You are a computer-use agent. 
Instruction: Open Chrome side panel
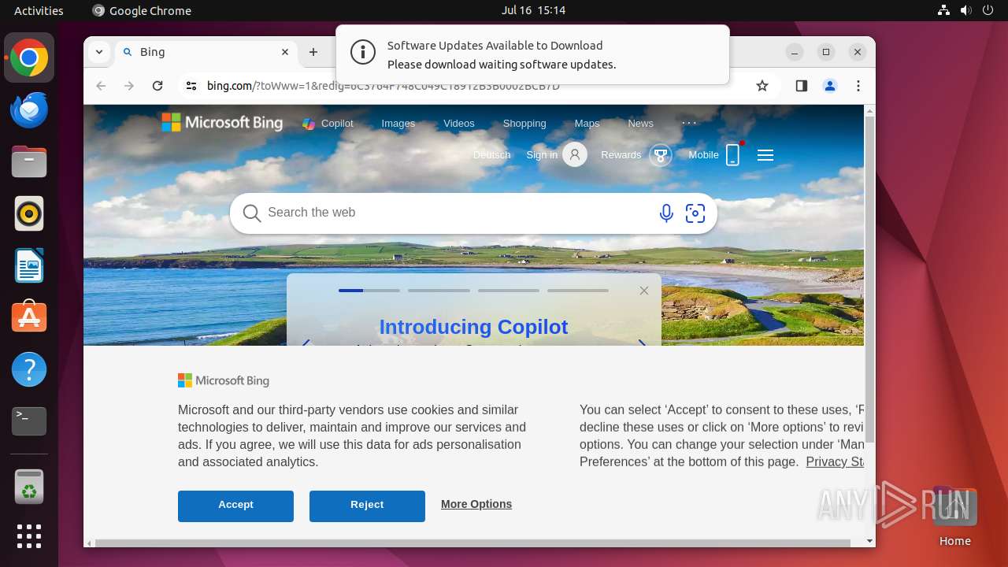click(801, 86)
